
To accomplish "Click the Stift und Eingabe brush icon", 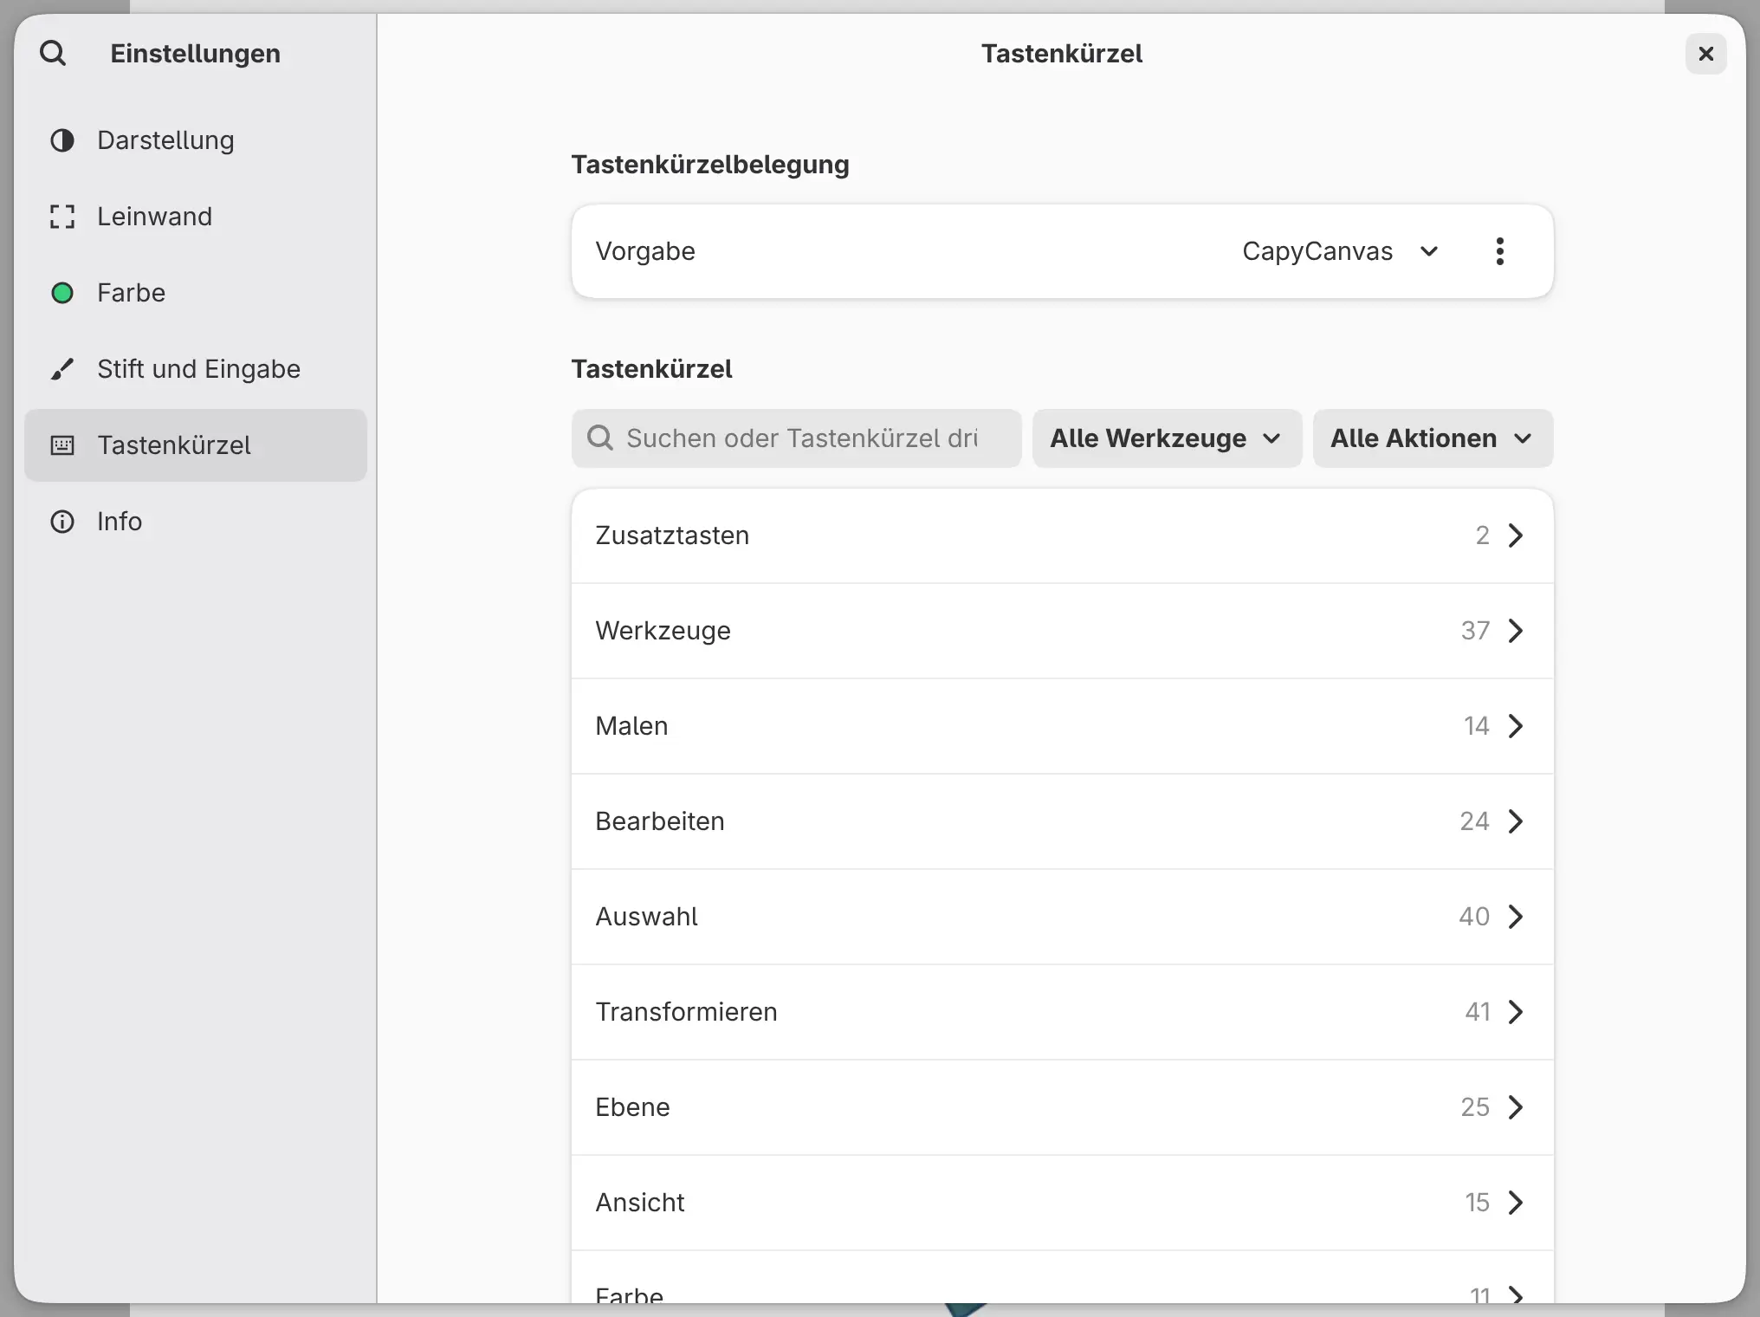I will point(62,369).
